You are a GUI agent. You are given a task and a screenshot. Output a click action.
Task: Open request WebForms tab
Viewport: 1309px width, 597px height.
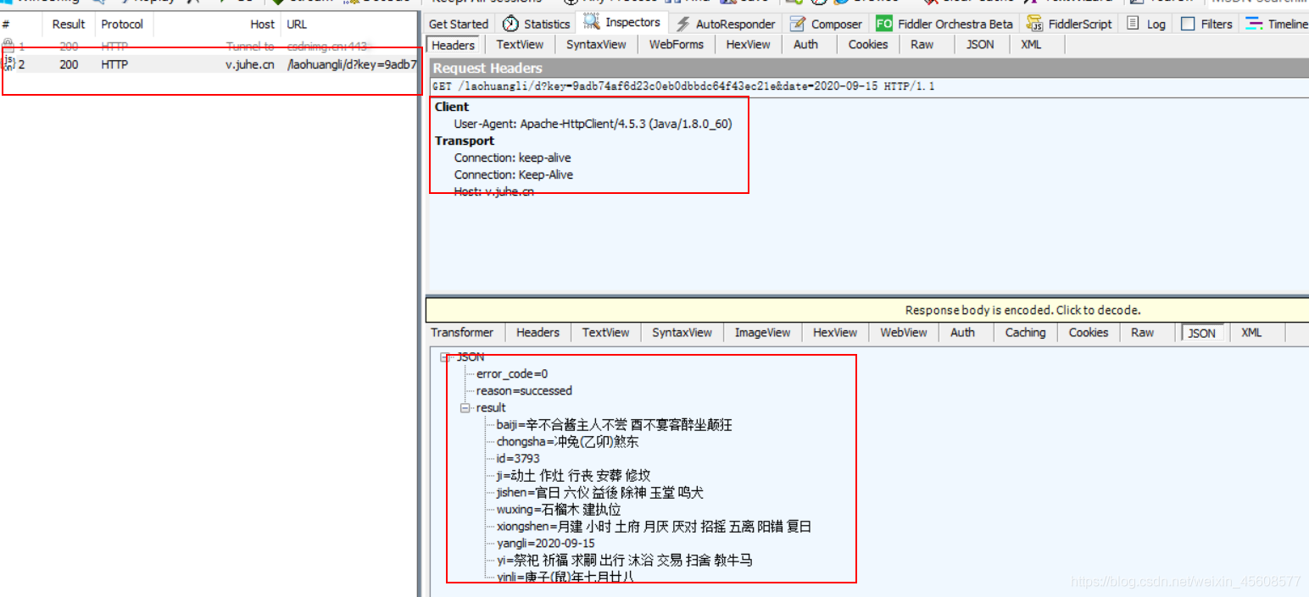tap(677, 44)
